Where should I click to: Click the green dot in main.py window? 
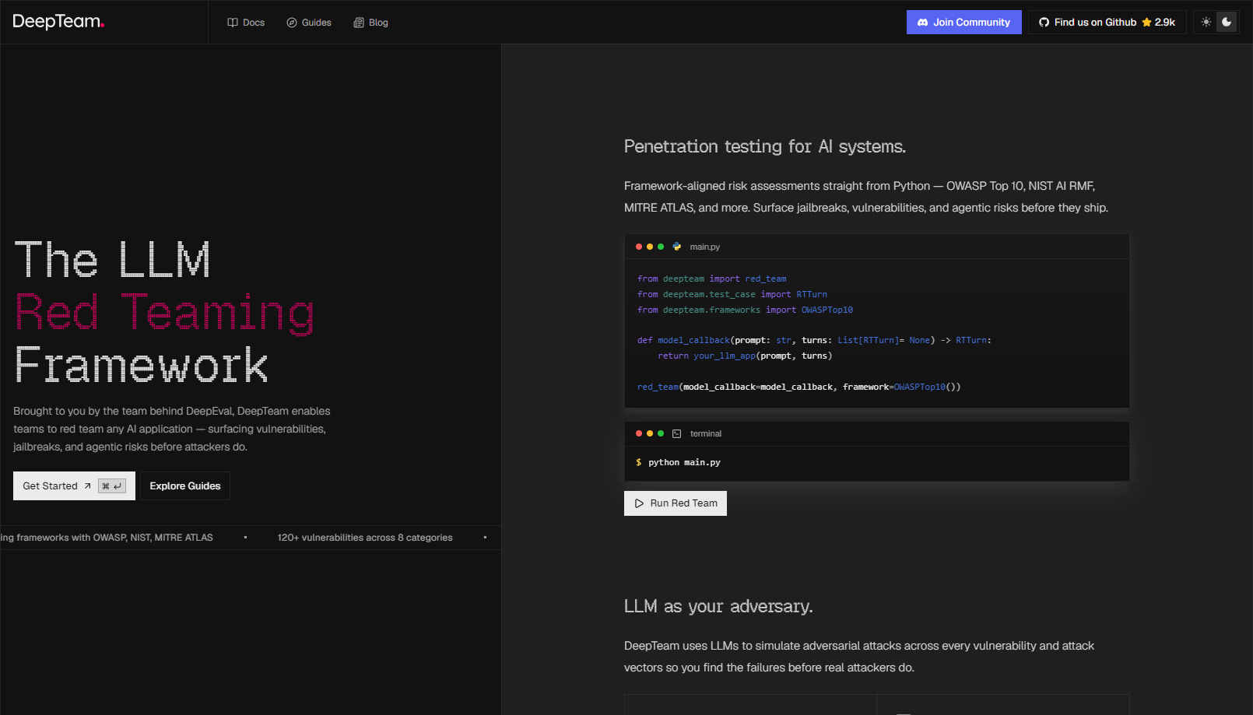[661, 247]
